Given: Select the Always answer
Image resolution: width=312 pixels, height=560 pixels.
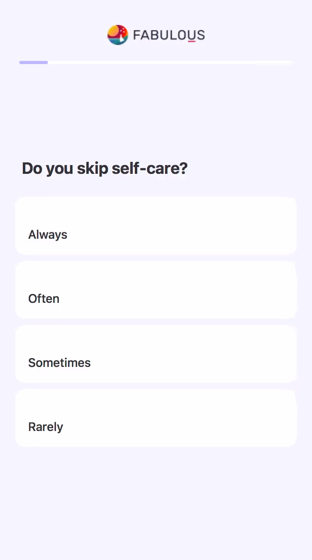Looking at the screenshot, I should tap(156, 226).
